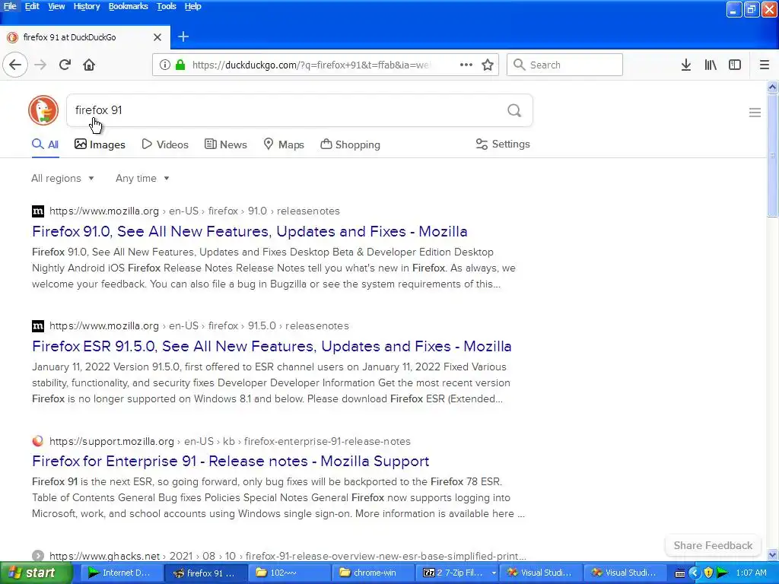The height and width of the screenshot is (584, 779).
Task: Click the Firefox toolbar Search field
Action: click(x=564, y=65)
